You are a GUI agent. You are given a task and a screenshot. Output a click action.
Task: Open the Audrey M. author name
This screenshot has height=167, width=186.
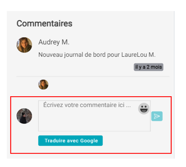pyautogui.click(x=54, y=42)
